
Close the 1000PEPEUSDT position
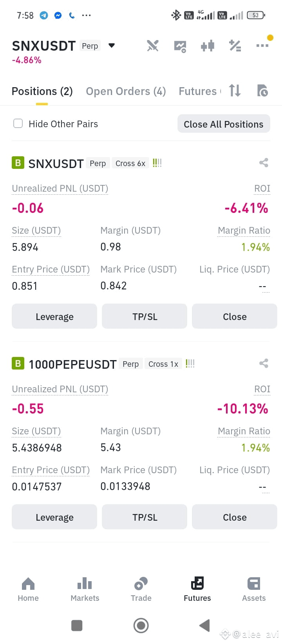(235, 517)
